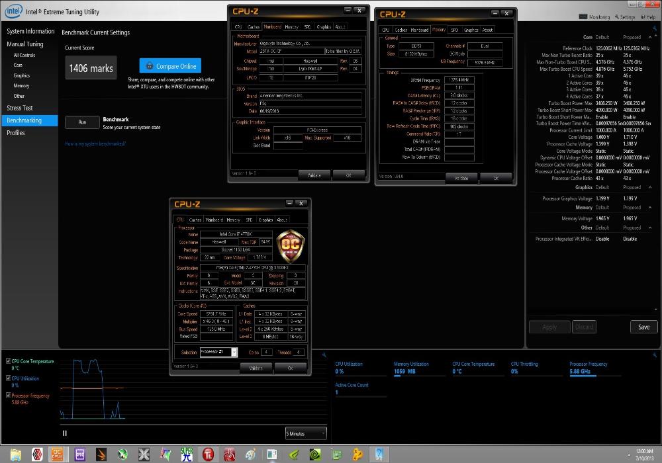Image resolution: width=662 pixels, height=463 pixels.
Task: Show hidden system tray icons
Action: [629, 455]
